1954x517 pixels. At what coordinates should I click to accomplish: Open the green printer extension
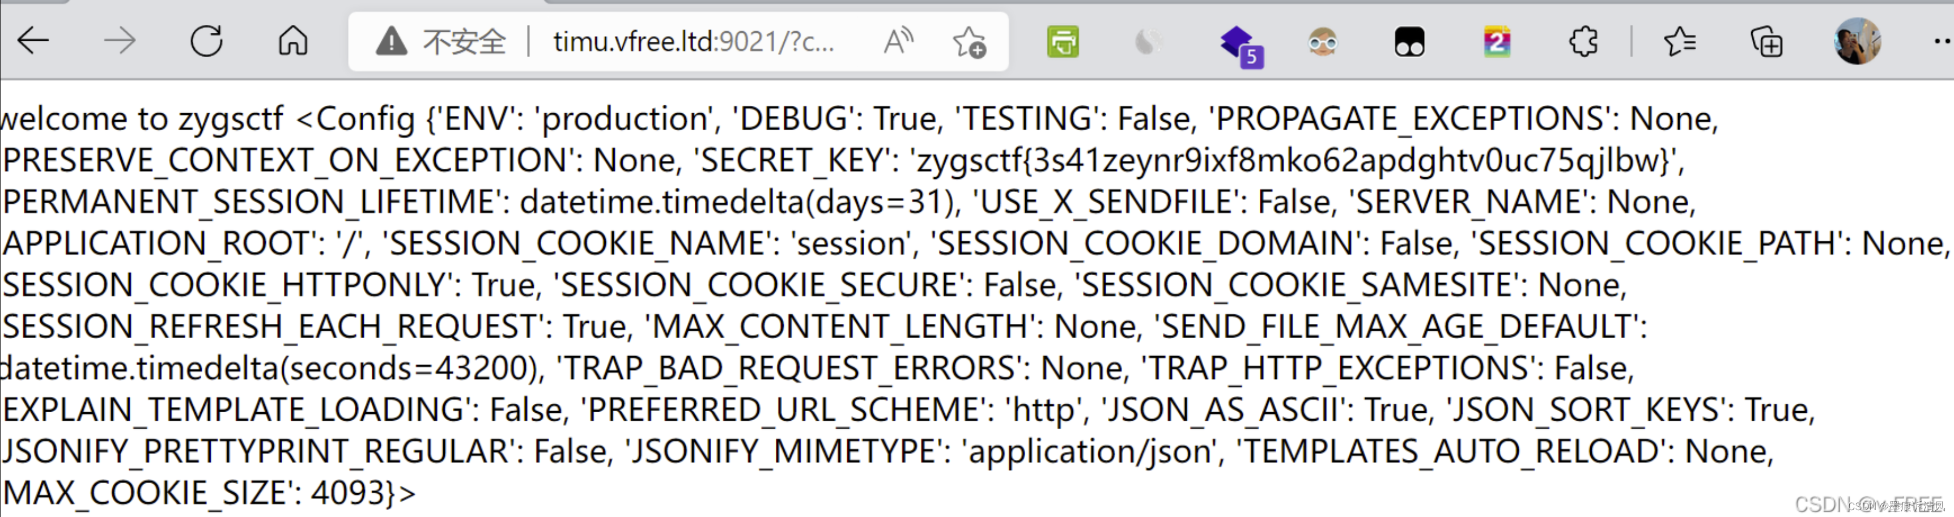click(x=1063, y=42)
